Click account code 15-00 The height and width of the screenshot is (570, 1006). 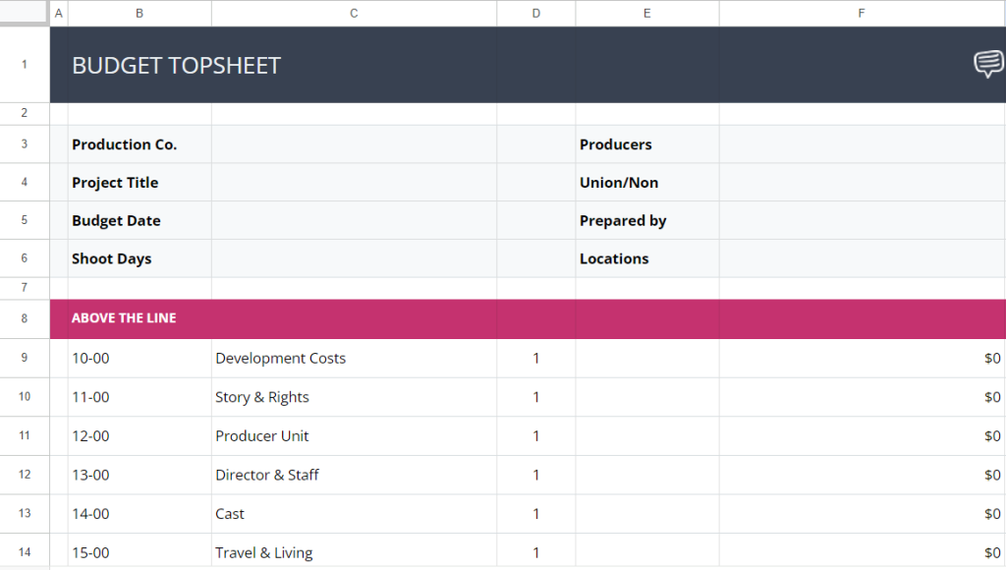140,552
